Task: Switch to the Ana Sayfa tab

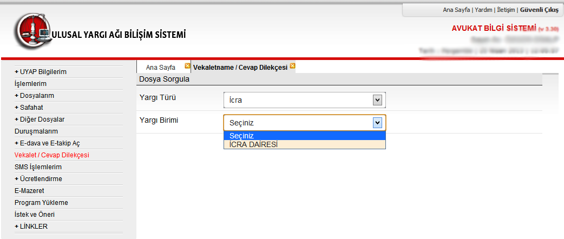Action: coord(160,67)
